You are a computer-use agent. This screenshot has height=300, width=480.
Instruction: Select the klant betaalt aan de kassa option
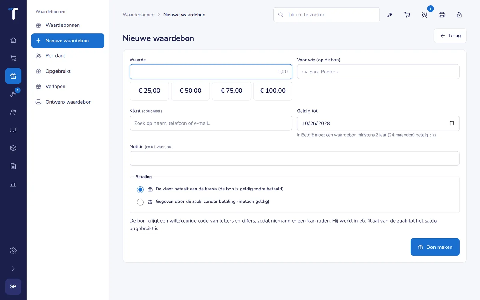pos(140,190)
